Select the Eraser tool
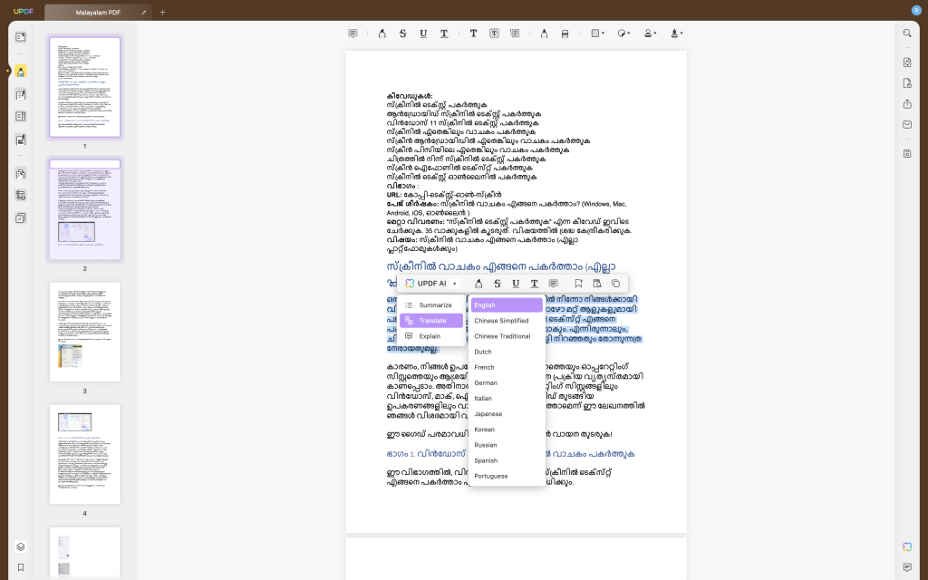The width and height of the screenshot is (928, 580). pyautogui.click(x=564, y=33)
